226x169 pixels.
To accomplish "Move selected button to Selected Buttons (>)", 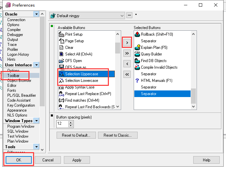I will [127, 43].
